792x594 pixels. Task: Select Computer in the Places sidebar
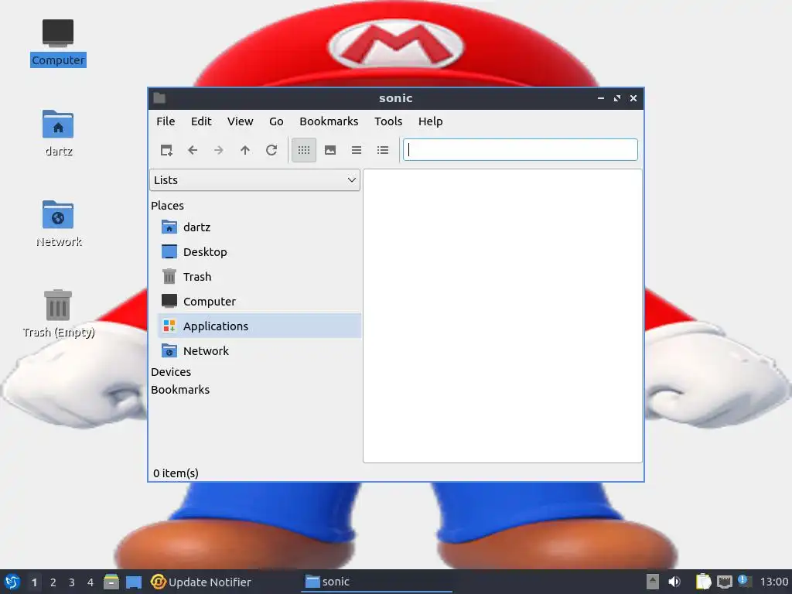click(x=259, y=302)
